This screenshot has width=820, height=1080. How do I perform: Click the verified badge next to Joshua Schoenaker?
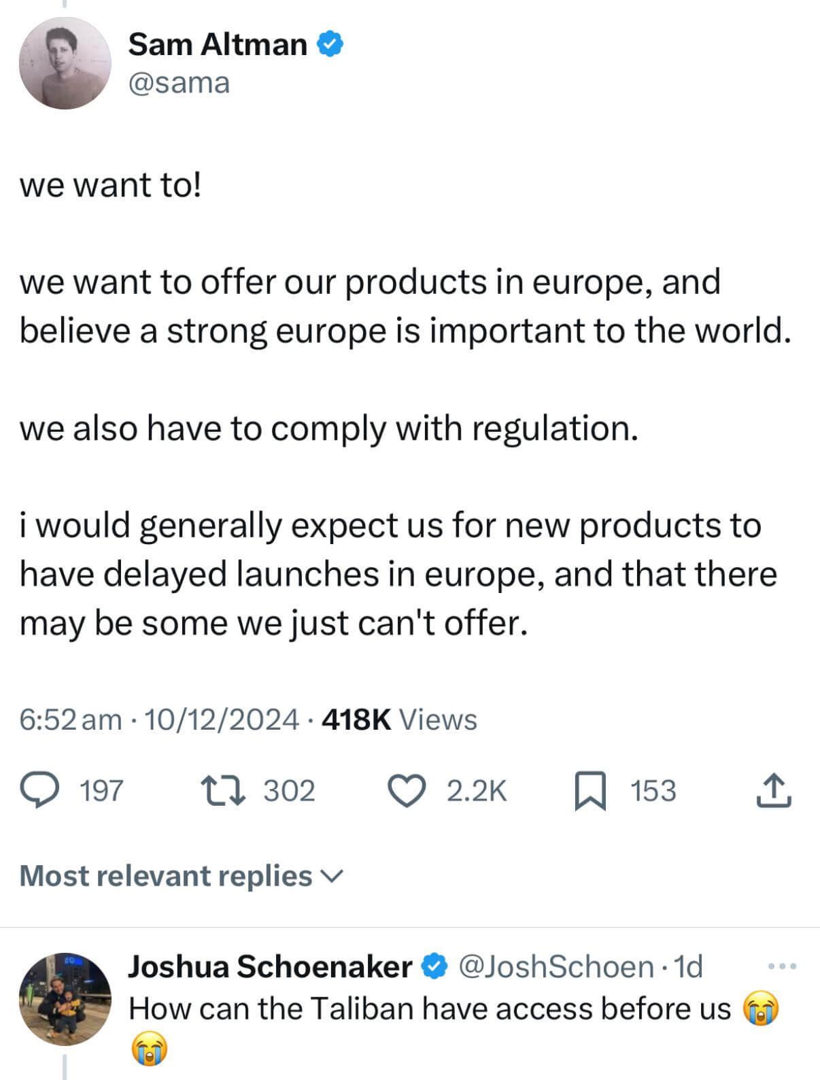(x=434, y=966)
